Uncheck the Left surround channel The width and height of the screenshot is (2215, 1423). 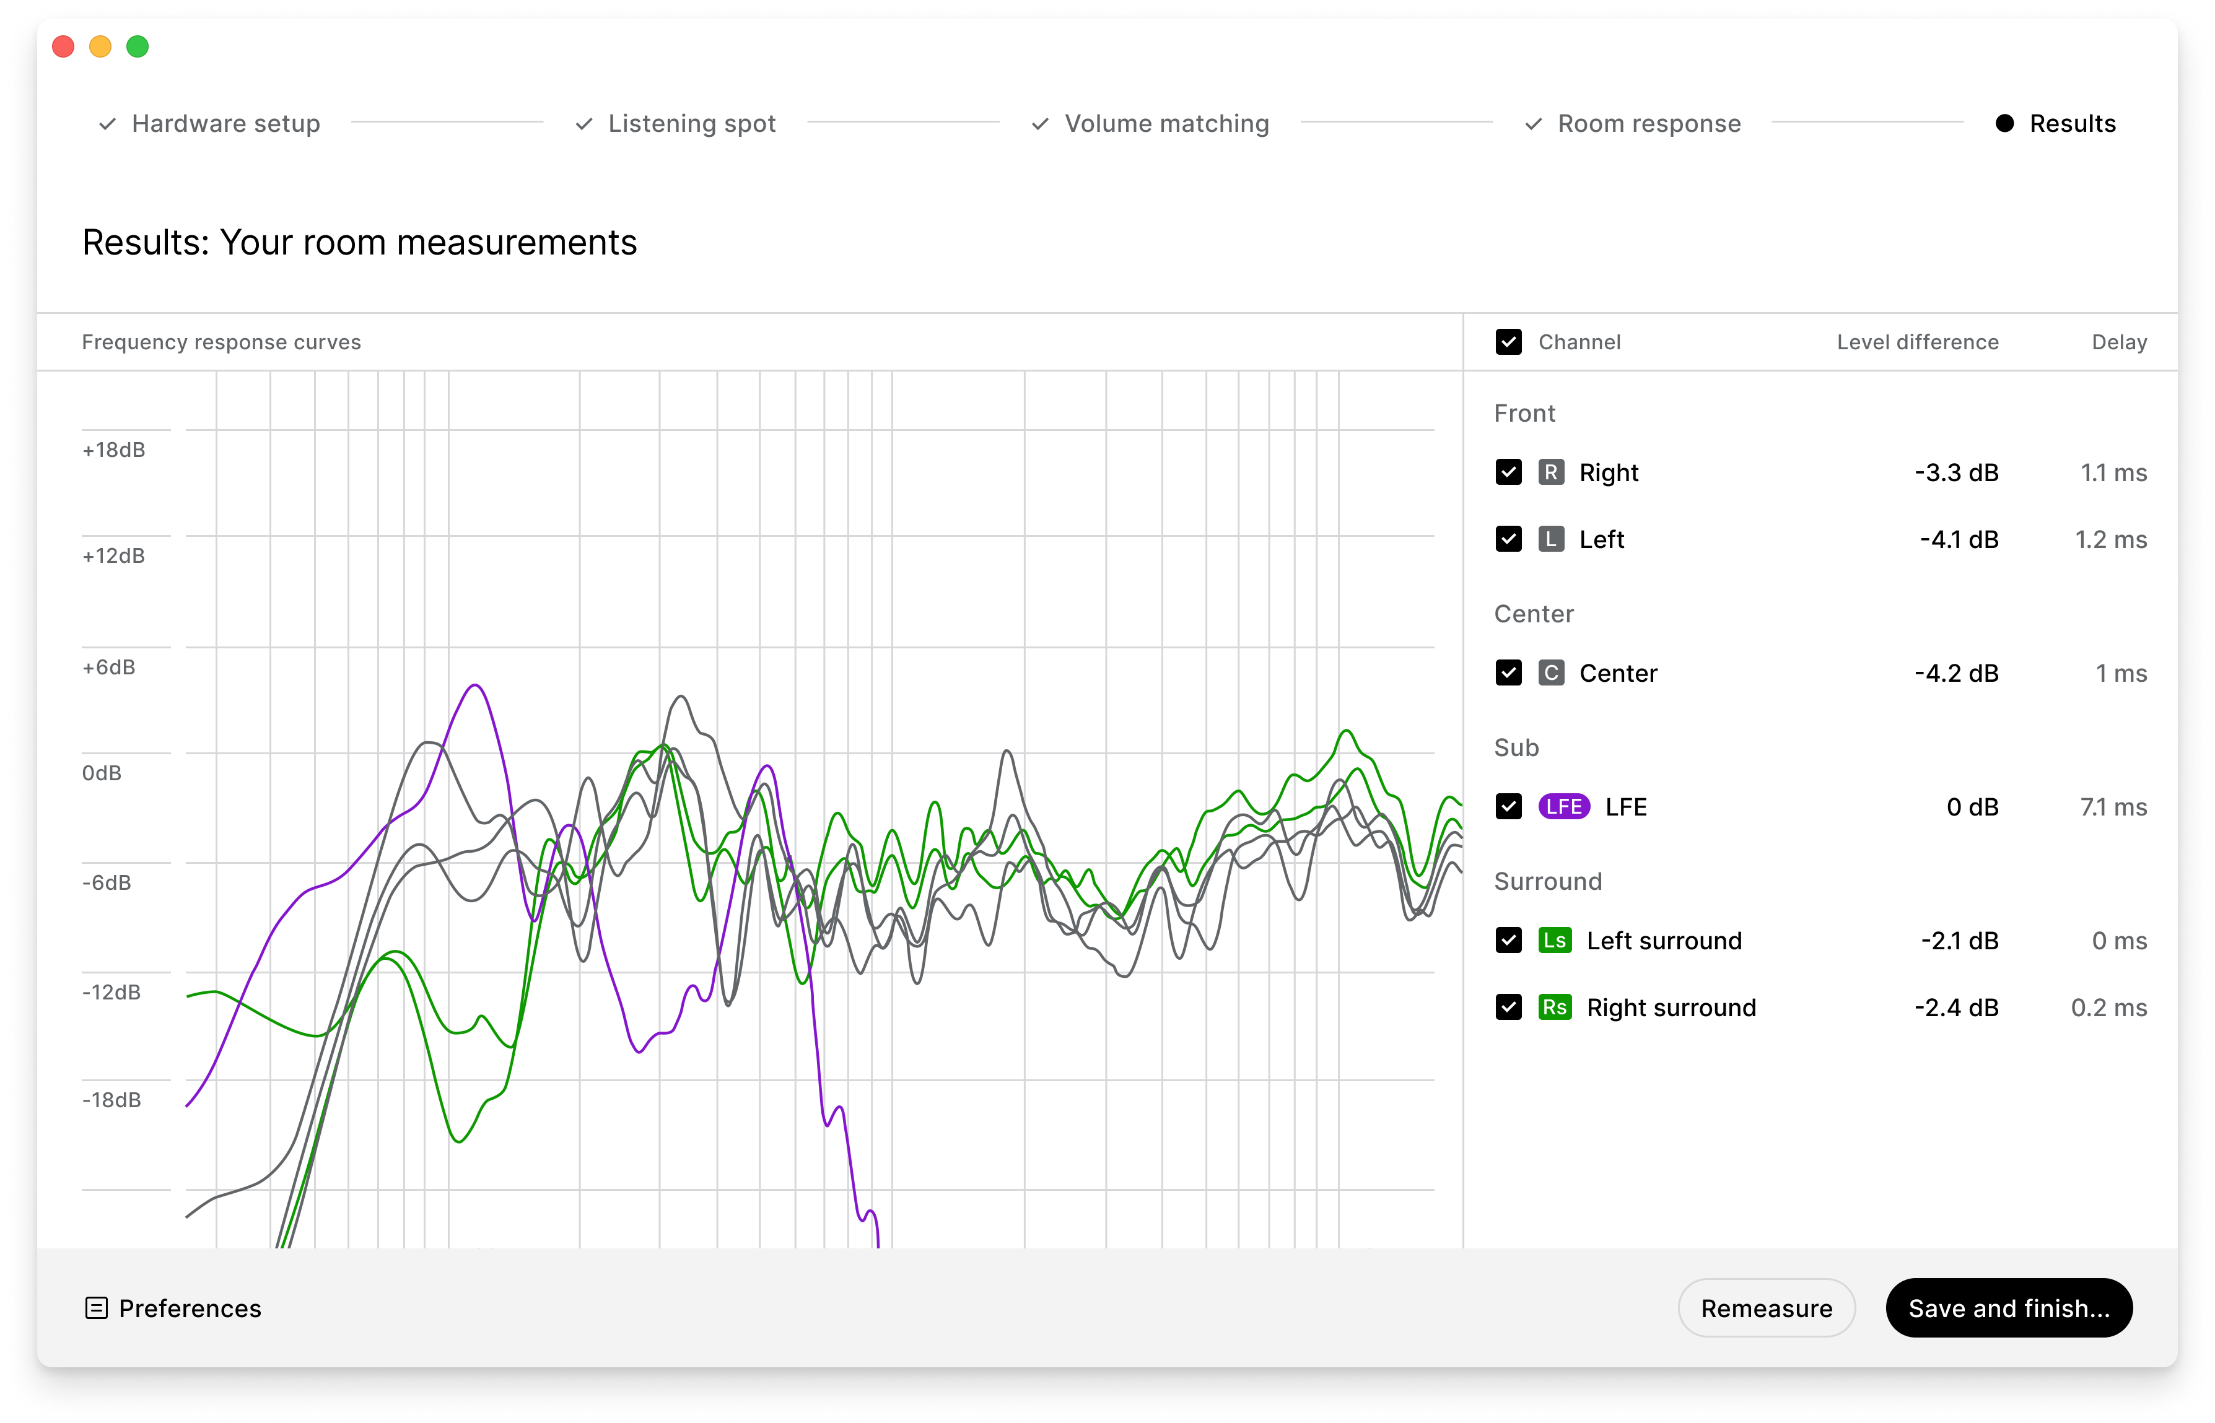tap(1509, 940)
